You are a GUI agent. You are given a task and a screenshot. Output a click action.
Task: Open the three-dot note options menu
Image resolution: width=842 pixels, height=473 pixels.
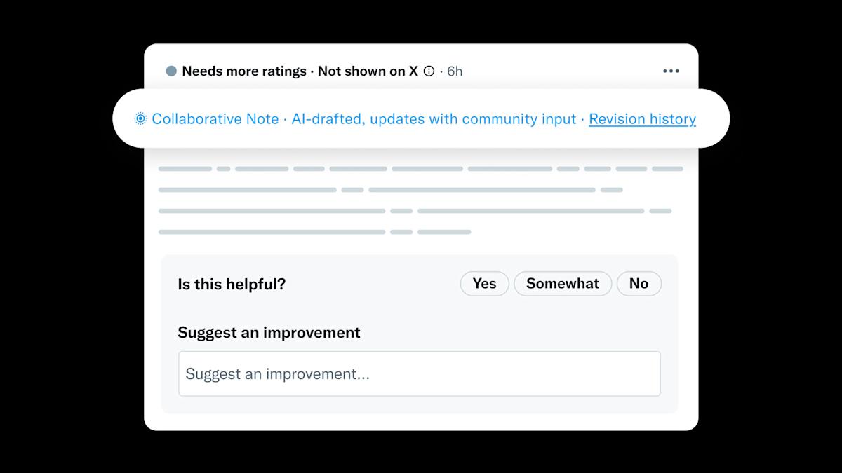(670, 70)
